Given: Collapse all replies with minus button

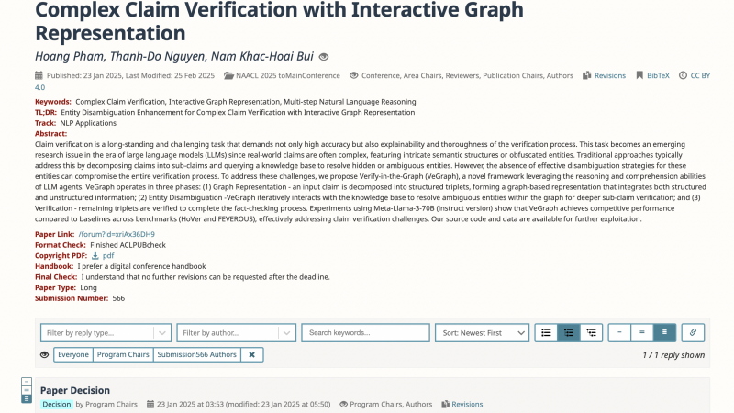Looking at the screenshot, I should click(x=619, y=333).
